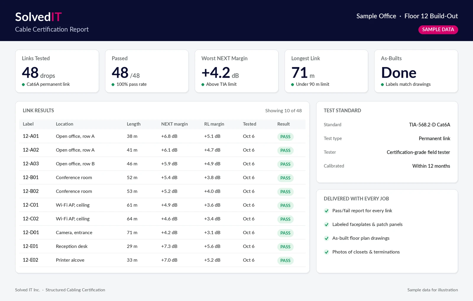Click the Location column header

point(64,124)
